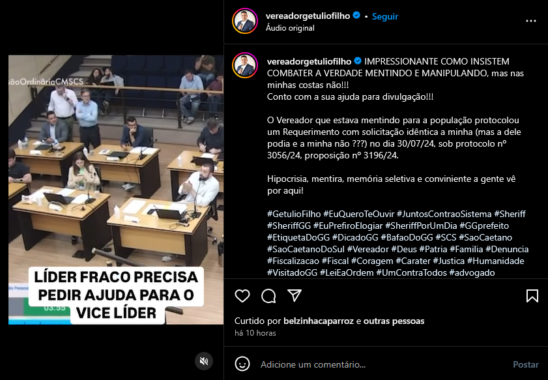Open Áudio original audio page
This screenshot has width=548, height=380.
tap(290, 28)
